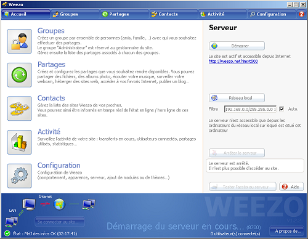Open the Accueil tab
This screenshot has width=308, height=239.
click(x=26, y=14)
